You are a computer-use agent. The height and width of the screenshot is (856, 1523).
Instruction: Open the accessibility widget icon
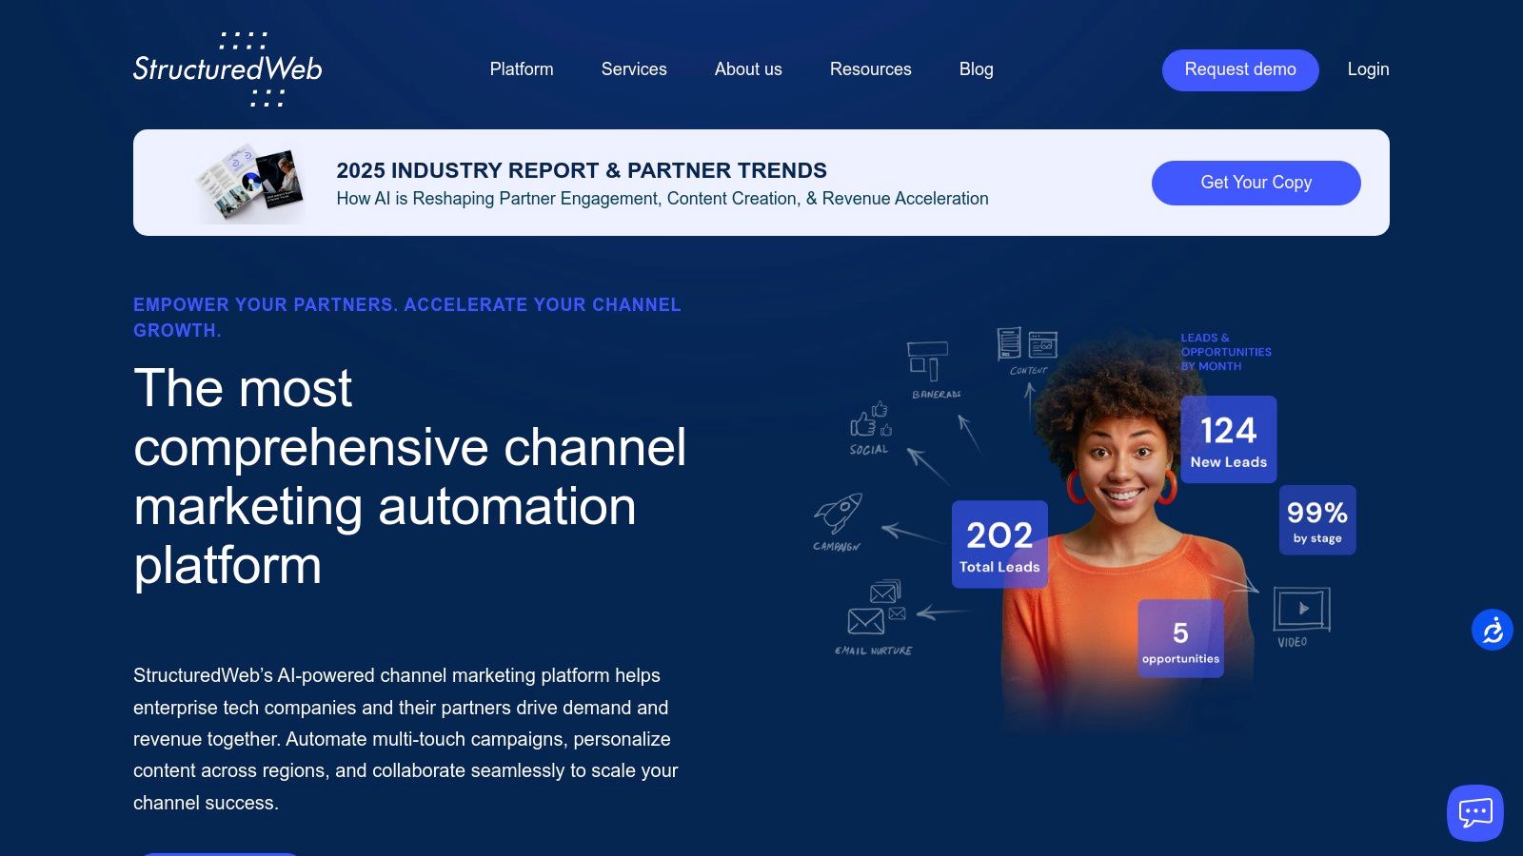(1493, 630)
